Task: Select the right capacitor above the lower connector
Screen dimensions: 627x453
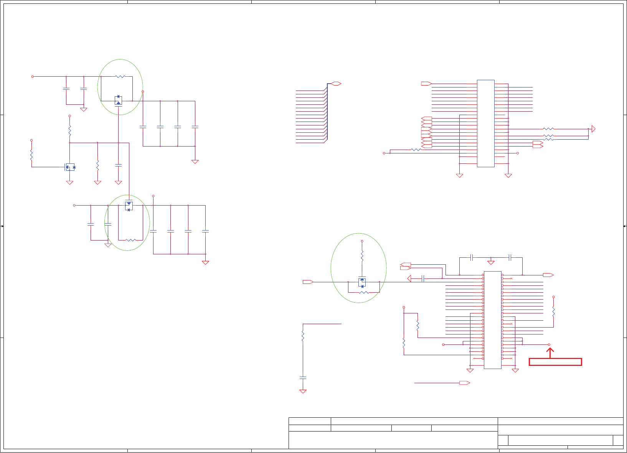Action: 510,257
